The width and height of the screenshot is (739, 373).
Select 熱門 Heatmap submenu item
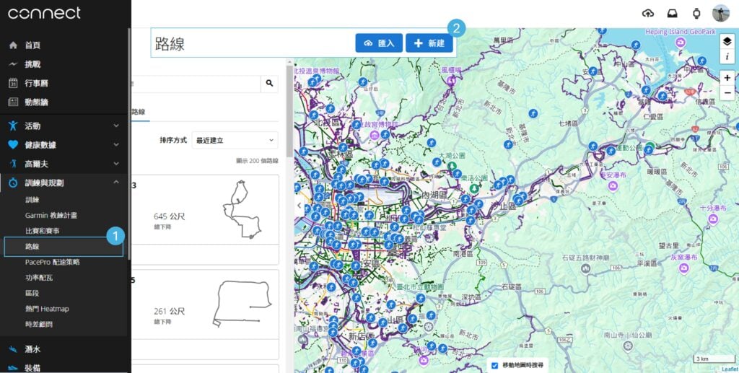pyautogui.click(x=47, y=309)
